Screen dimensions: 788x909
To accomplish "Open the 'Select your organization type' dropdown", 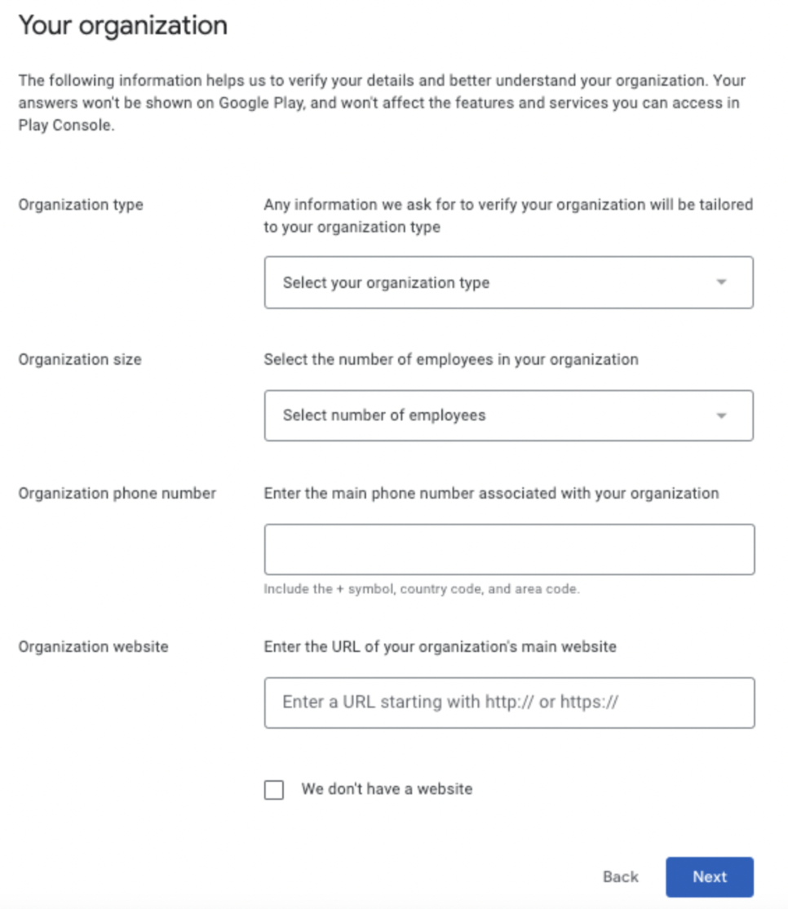I will point(509,282).
